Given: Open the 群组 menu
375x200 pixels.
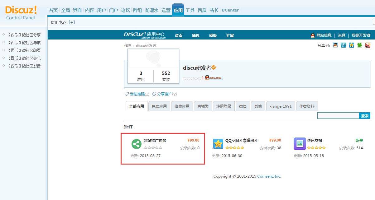Looking at the screenshot, I should tap(137, 10).
